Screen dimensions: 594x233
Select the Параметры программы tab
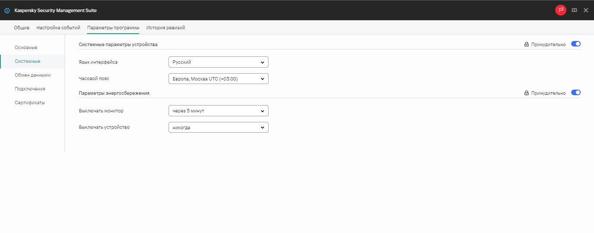pos(113,28)
